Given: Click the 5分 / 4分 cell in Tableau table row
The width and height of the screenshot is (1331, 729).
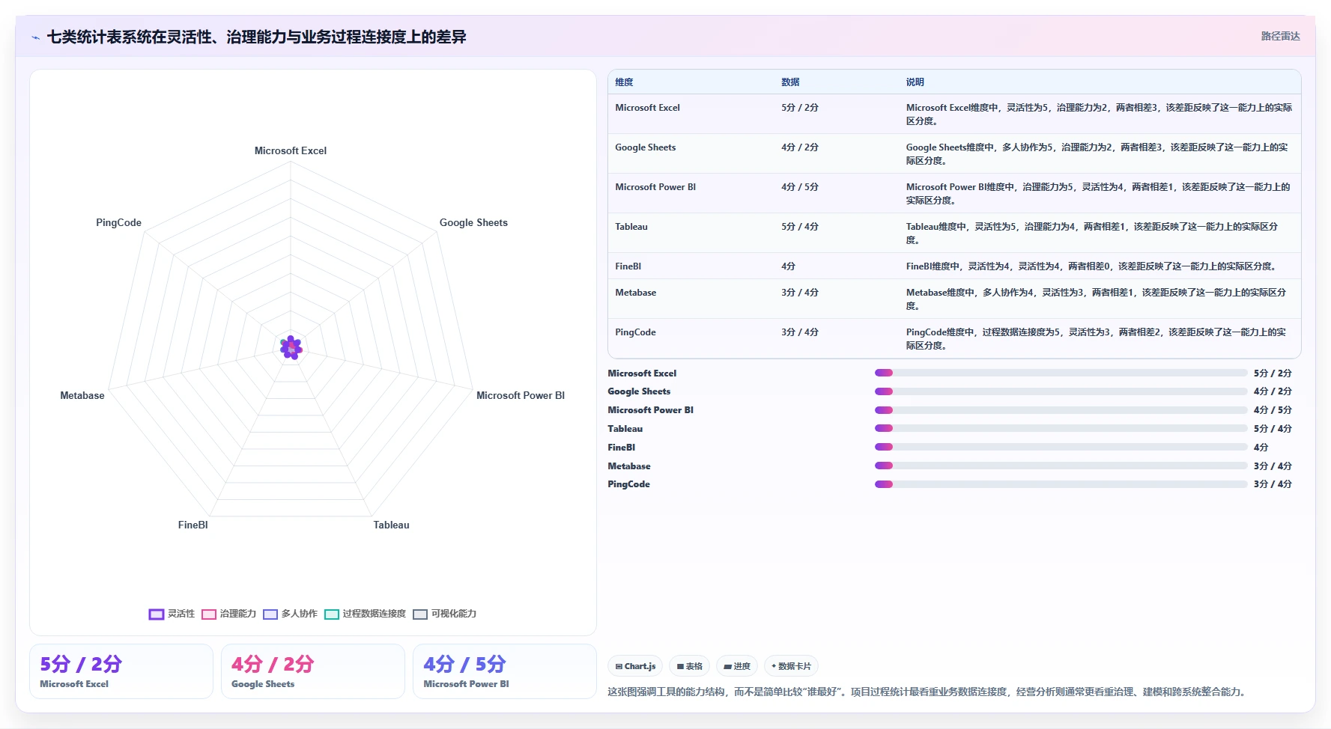Looking at the screenshot, I should tap(800, 227).
